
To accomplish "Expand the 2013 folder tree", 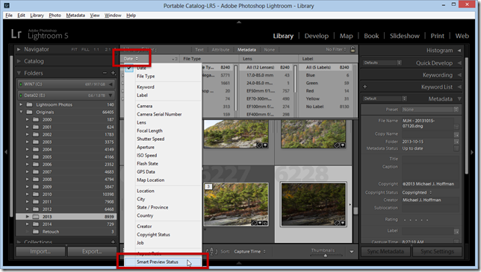I will [28, 217].
